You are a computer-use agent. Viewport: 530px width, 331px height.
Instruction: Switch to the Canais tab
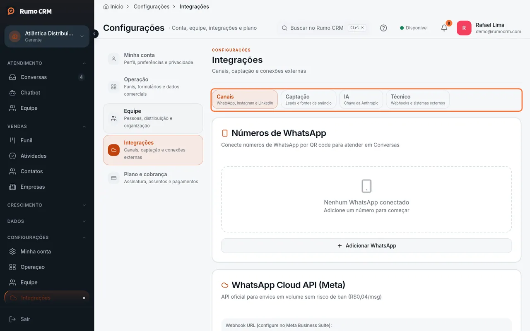click(x=245, y=99)
